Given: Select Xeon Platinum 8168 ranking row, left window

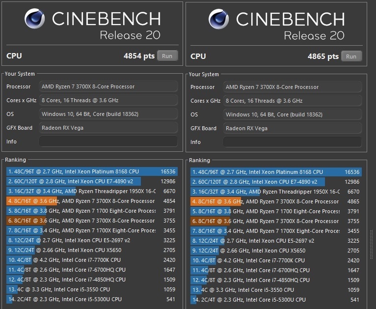Looking at the screenshot, I should [x=92, y=171].
